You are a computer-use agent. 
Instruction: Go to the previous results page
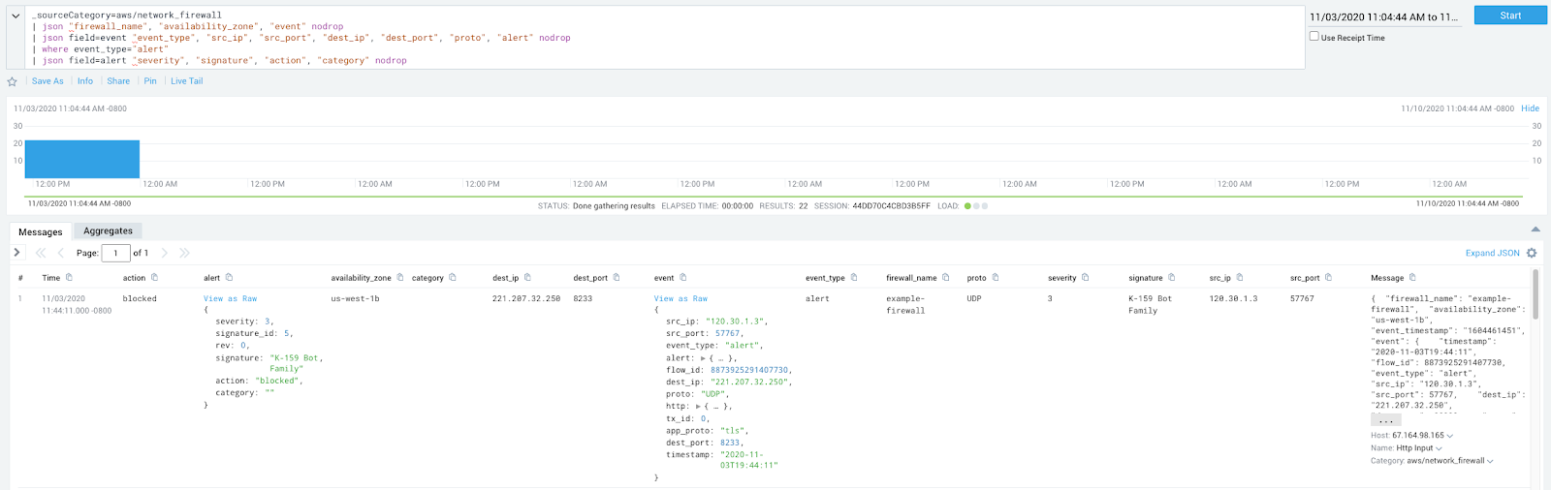click(x=61, y=253)
